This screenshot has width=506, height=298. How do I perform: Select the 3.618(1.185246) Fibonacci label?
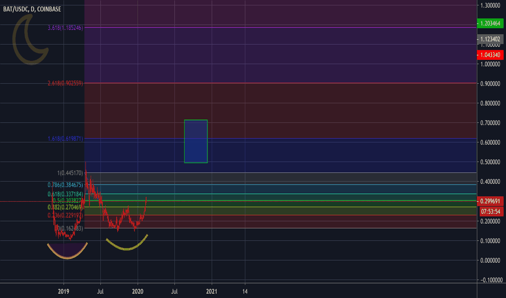click(x=65, y=28)
